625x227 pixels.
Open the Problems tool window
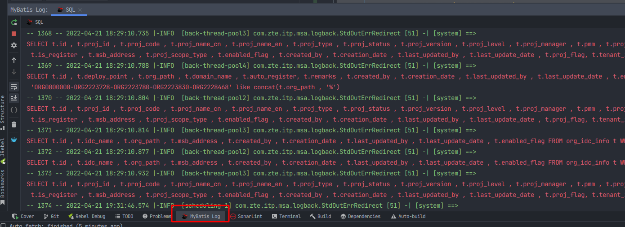point(157,216)
